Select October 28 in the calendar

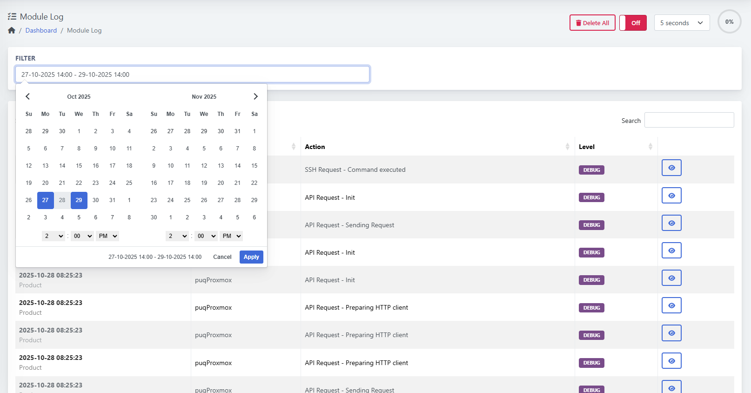click(x=62, y=200)
